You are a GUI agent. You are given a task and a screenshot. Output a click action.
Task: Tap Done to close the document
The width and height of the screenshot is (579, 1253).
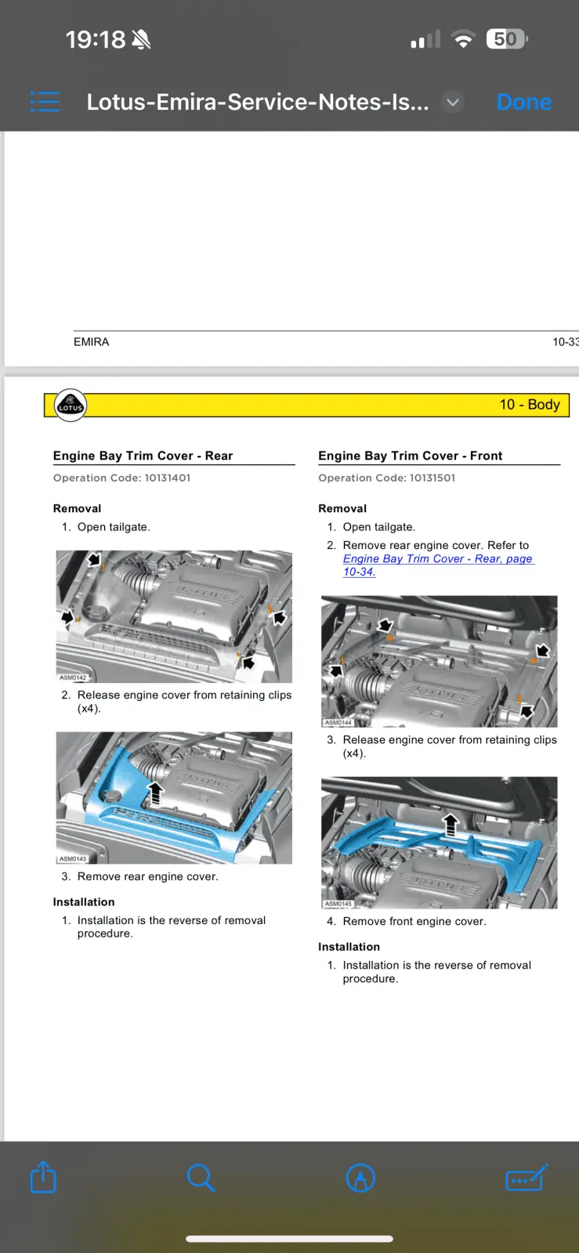[524, 102]
